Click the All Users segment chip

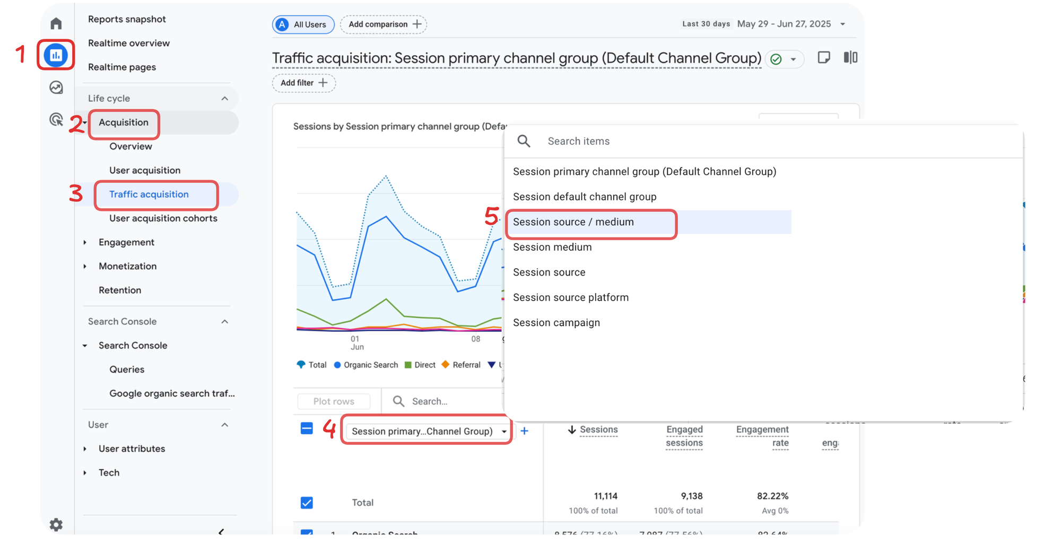pyautogui.click(x=303, y=24)
